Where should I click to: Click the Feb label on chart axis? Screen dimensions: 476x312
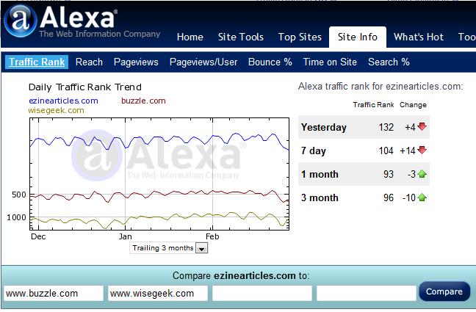pos(212,236)
